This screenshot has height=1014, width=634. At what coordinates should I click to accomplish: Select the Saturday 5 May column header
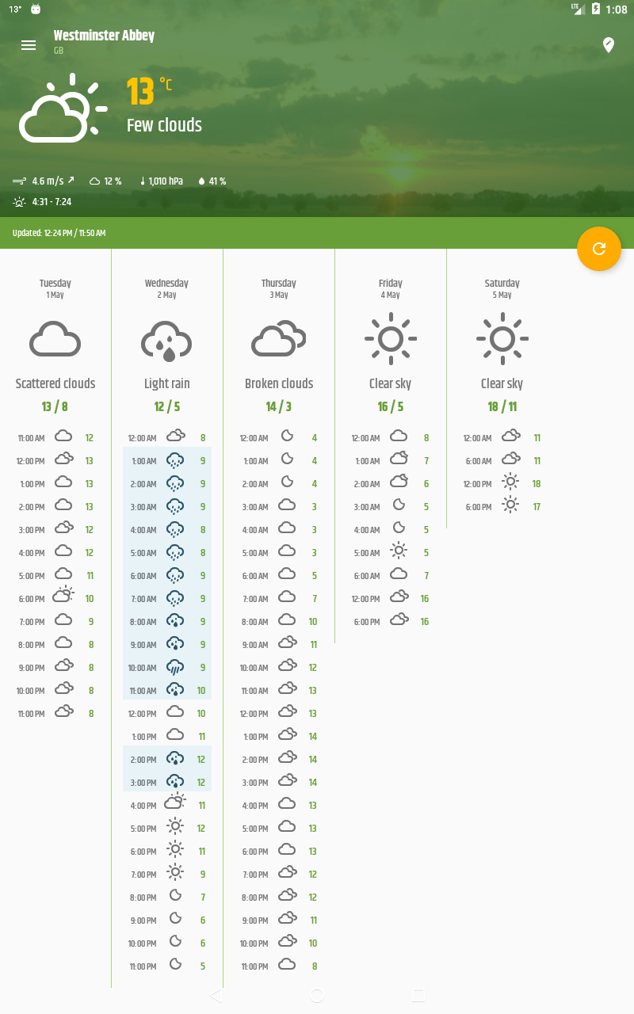(x=502, y=288)
